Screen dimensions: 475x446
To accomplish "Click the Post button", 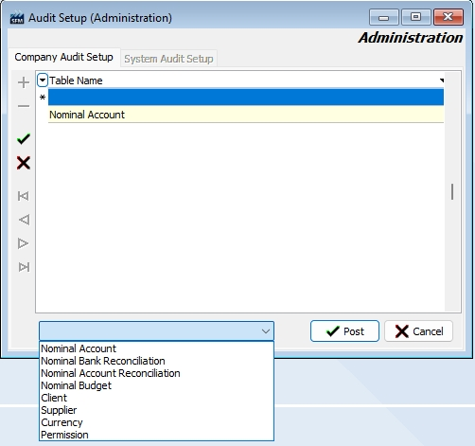I will [344, 331].
